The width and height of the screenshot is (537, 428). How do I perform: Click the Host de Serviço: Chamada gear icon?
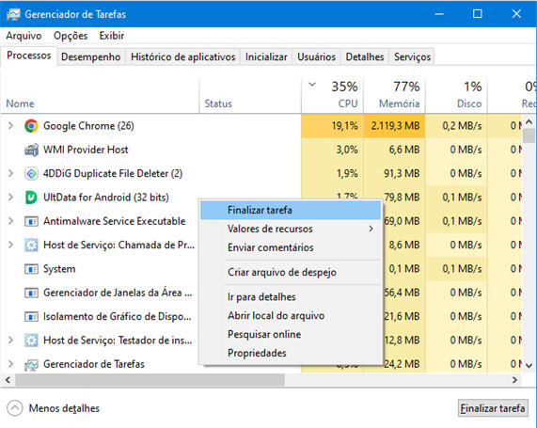coord(31,245)
